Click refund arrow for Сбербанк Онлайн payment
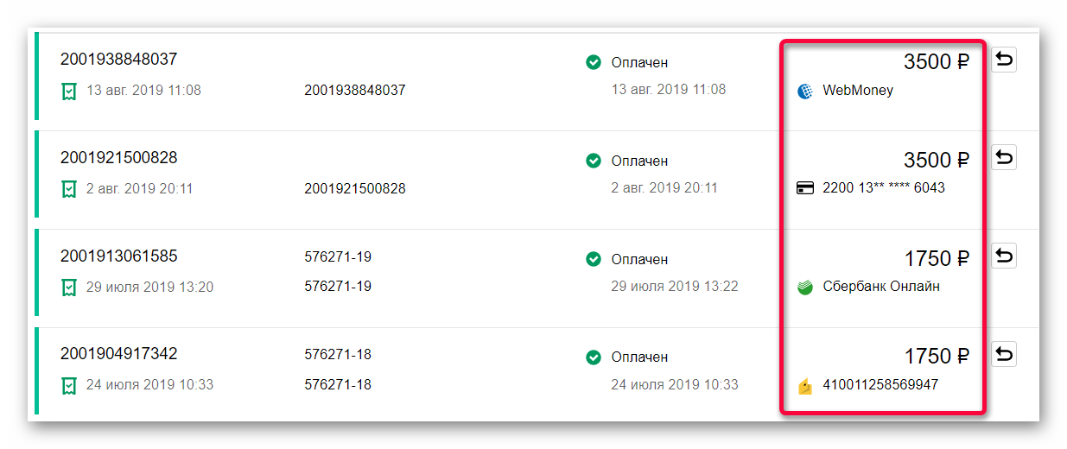The width and height of the screenshot is (1067, 449). pyautogui.click(x=1003, y=256)
